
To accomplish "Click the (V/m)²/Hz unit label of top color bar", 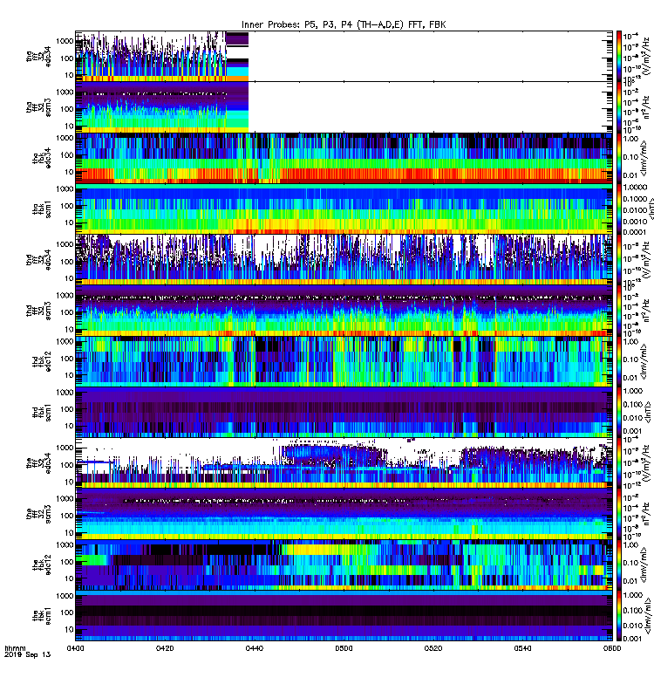I will (x=646, y=58).
